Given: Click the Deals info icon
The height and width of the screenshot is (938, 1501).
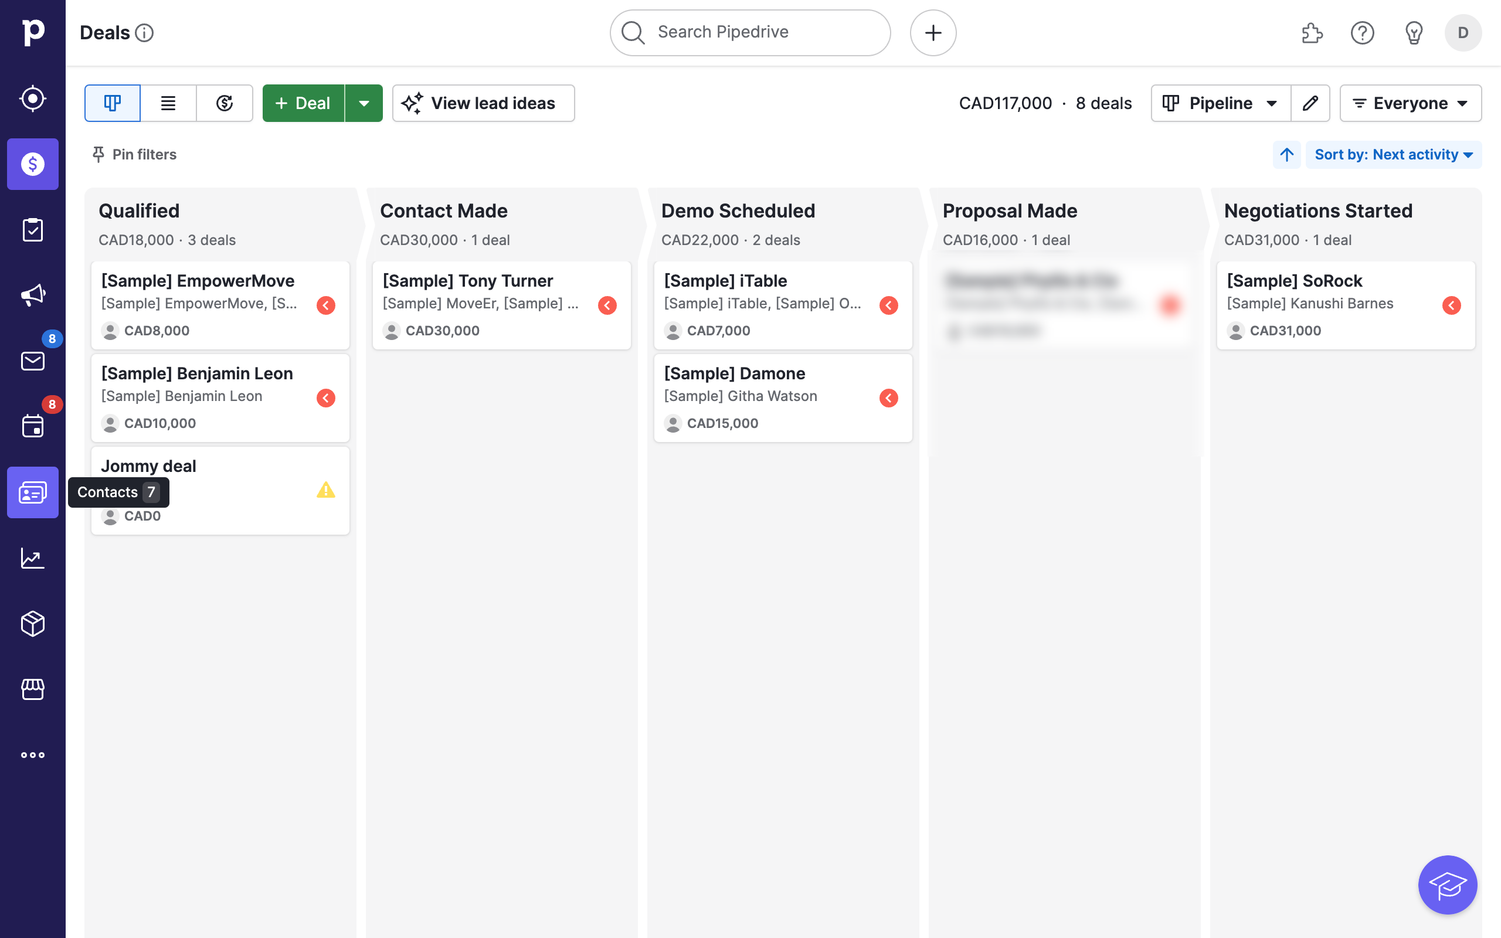Looking at the screenshot, I should click(144, 33).
